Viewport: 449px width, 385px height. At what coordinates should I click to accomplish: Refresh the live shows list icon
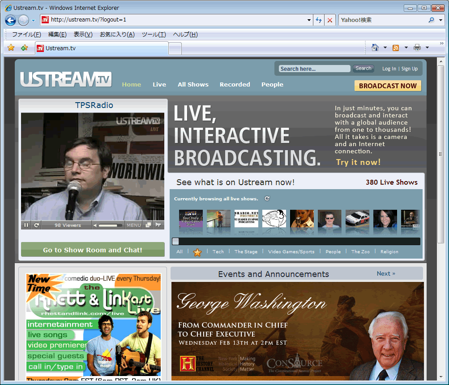pos(267,199)
